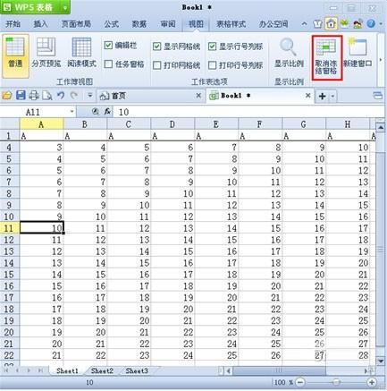The width and height of the screenshot is (387, 391).
Task: Open 分页预览 page break preview
Action: (46, 53)
